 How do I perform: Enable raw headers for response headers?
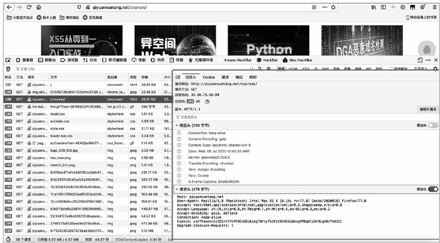433,125
